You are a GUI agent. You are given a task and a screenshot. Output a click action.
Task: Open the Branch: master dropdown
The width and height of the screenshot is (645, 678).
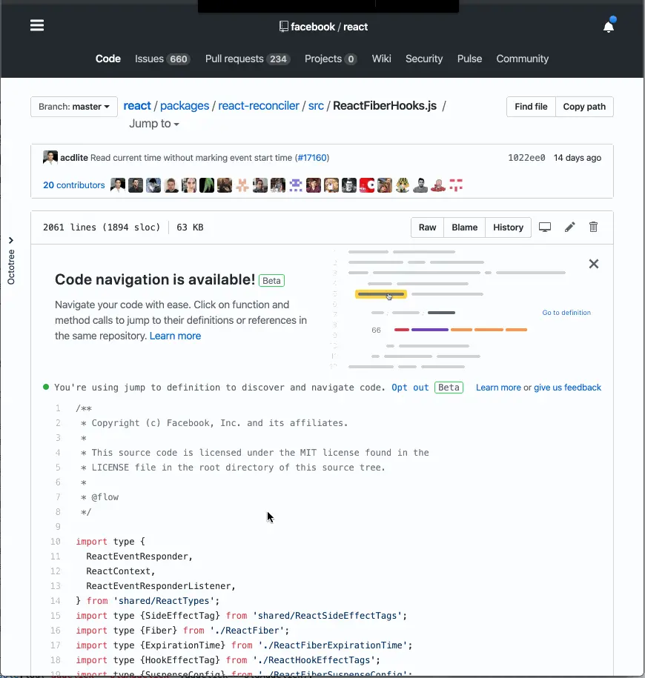(x=74, y=107)
